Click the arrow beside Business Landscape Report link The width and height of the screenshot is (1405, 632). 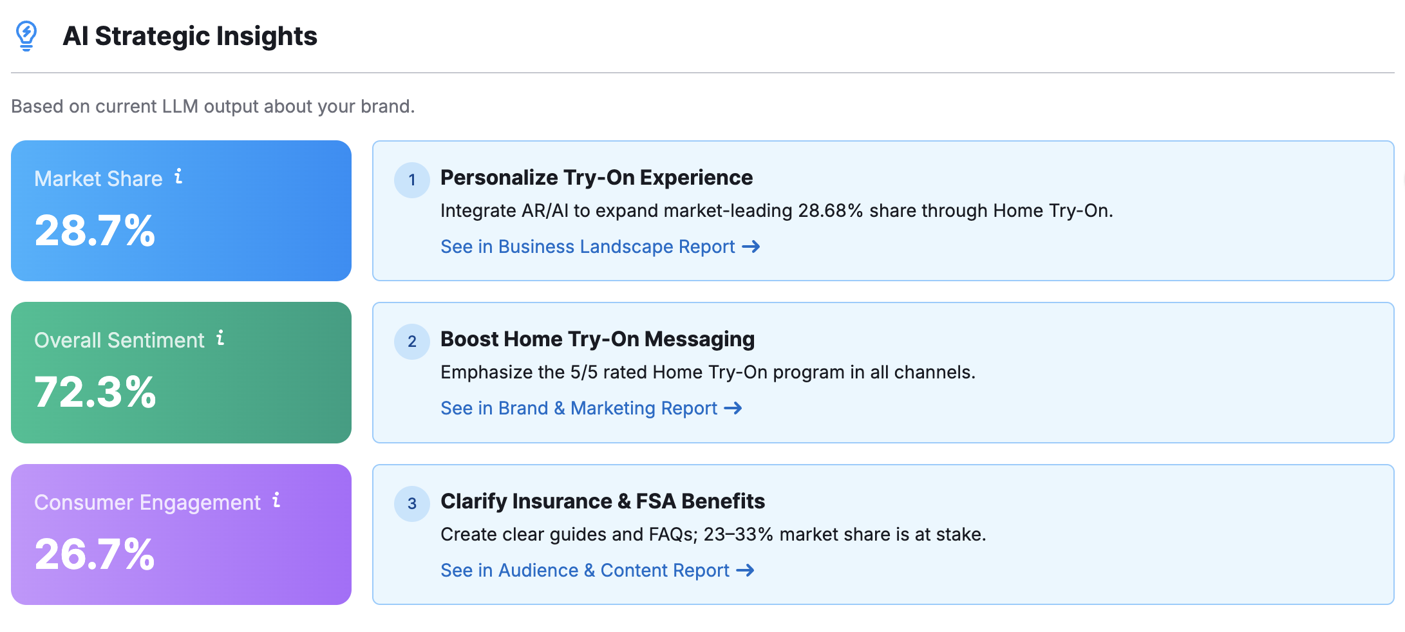(x=751, y=246)
